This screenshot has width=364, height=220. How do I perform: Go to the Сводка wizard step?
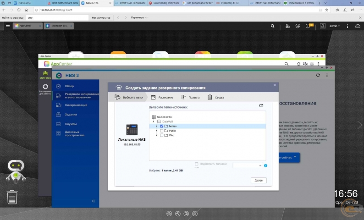[215, 97]
